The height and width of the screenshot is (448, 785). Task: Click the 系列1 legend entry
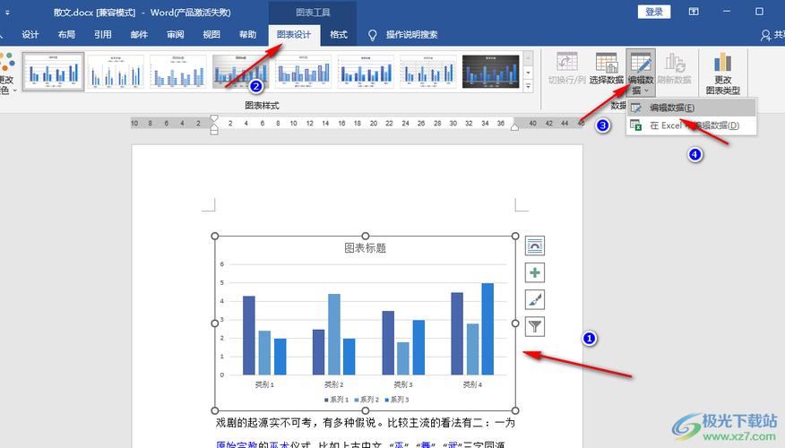336,400
